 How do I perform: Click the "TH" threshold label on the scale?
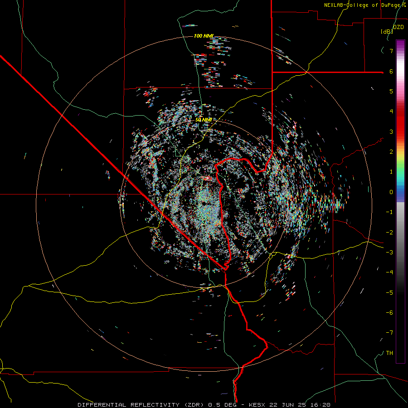(x=389, y=353)
